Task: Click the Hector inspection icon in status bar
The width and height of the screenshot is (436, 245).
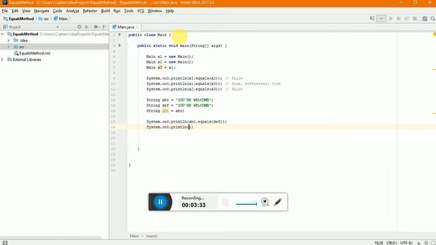Action: click(426, 243)
